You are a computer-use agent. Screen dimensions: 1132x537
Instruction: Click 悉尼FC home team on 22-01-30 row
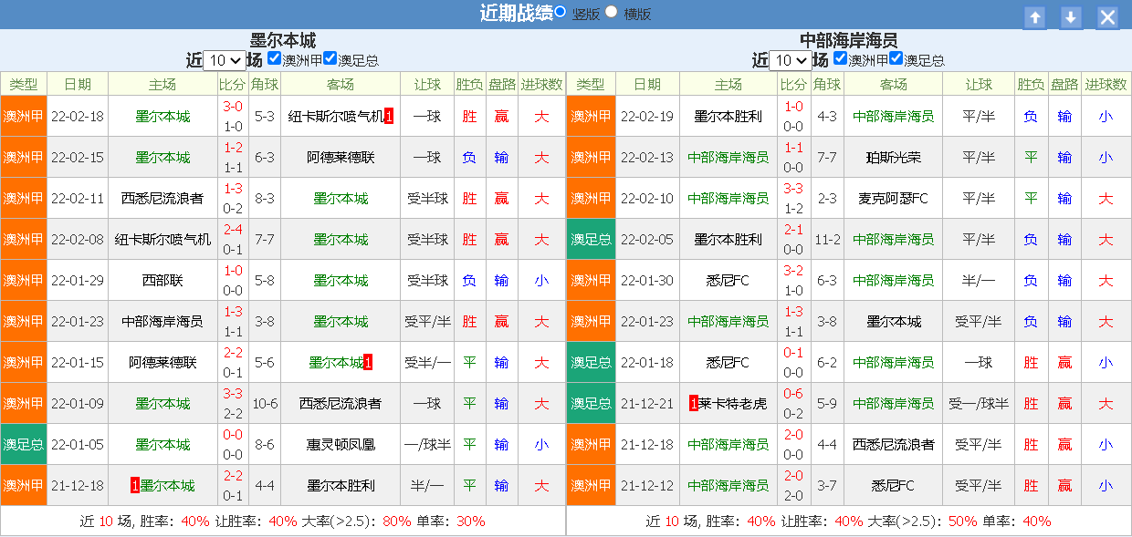tap(728, 281)
